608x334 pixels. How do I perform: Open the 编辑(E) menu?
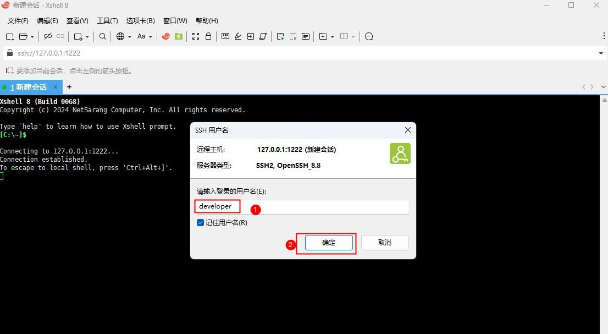[x=47, y=20]
